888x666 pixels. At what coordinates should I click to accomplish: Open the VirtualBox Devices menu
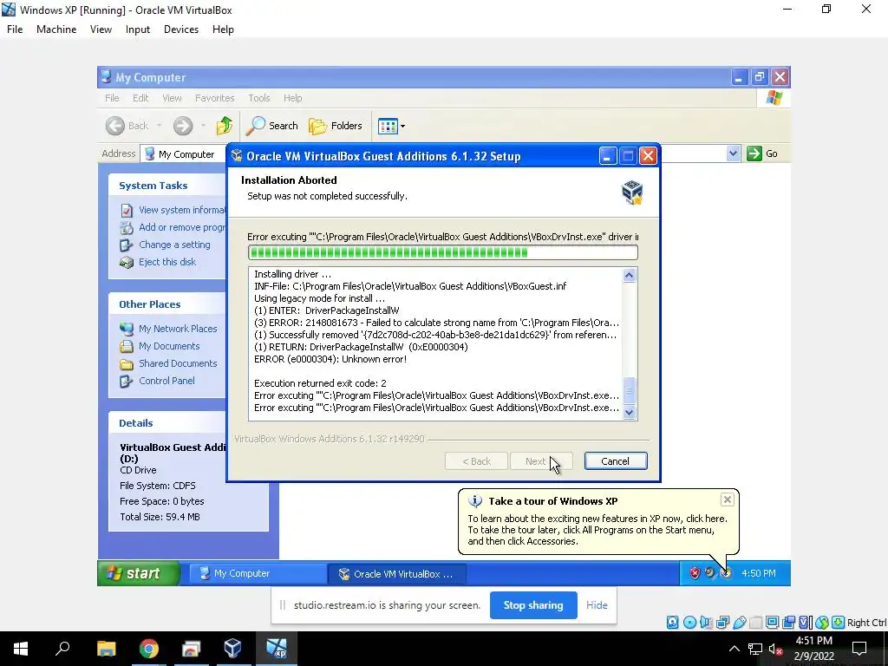coord(181,29)
